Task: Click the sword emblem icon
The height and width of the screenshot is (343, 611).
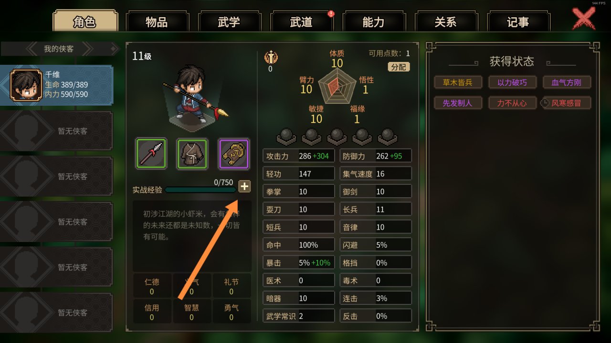Action: [x=270, y=58]
